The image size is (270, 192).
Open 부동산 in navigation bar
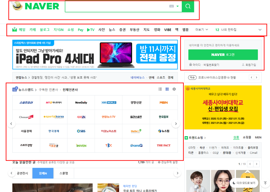point(134,30)
